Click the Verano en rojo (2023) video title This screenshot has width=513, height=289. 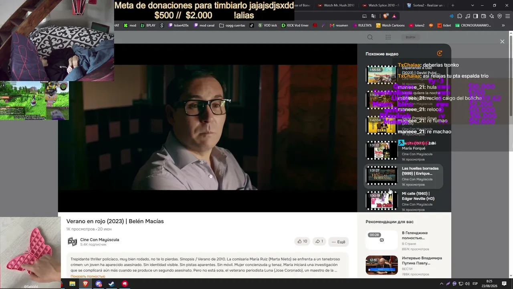click(x=115, y=221)
